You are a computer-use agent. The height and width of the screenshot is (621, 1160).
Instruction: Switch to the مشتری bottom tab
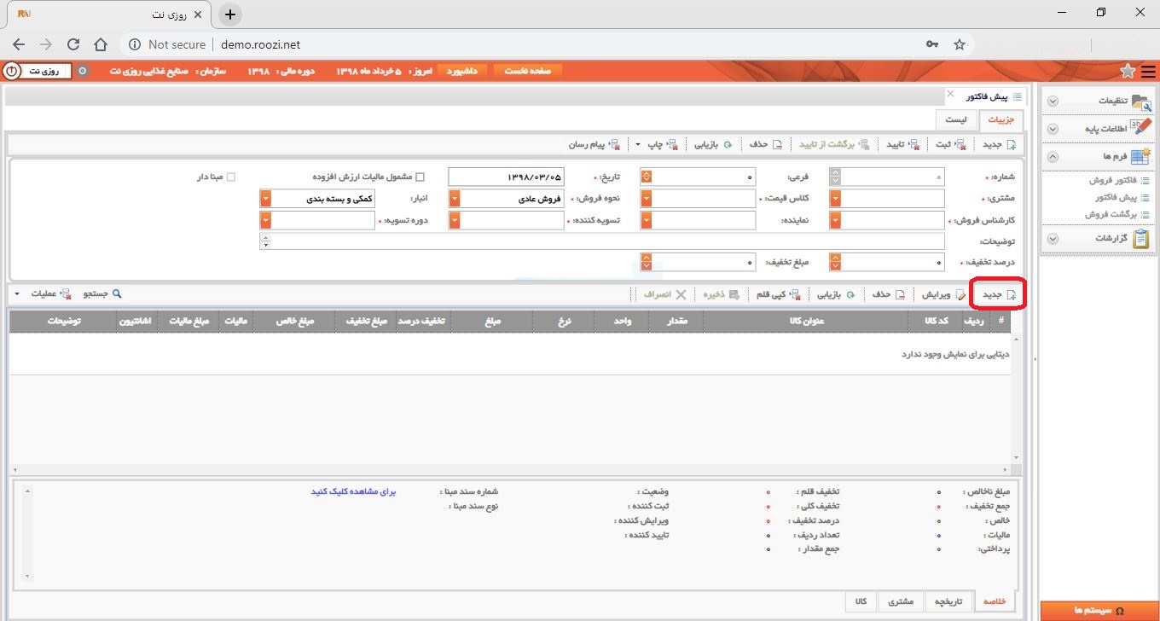pos(901,601)
